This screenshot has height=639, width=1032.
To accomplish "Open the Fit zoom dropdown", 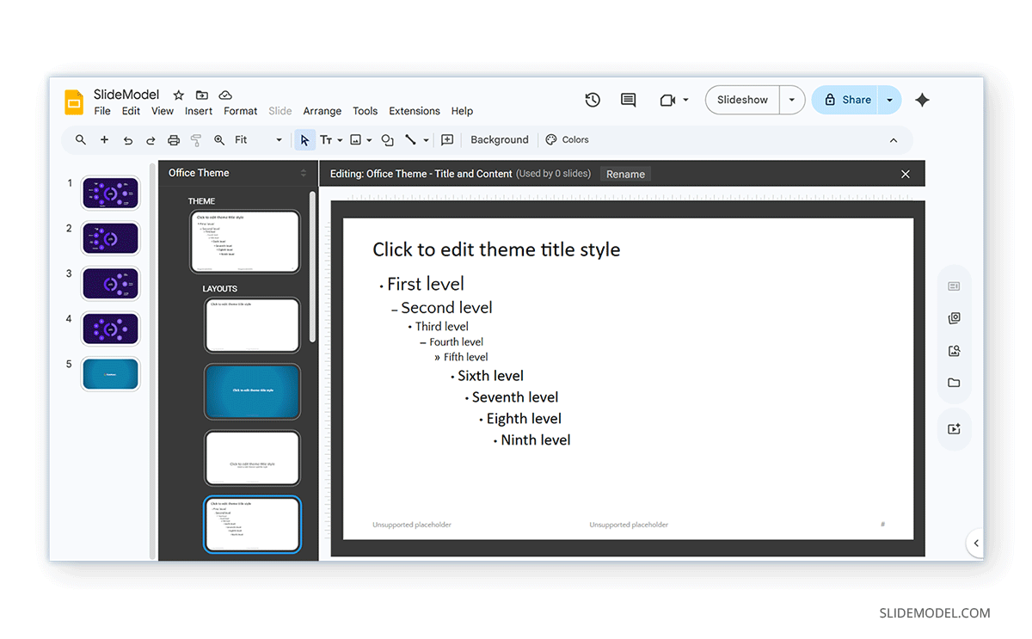I will (258, 140).
